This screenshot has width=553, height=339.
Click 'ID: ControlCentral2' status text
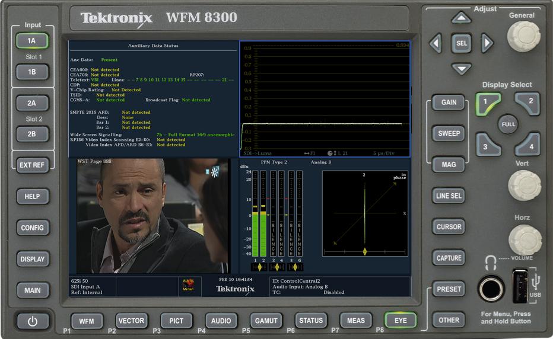click(296, 281)
